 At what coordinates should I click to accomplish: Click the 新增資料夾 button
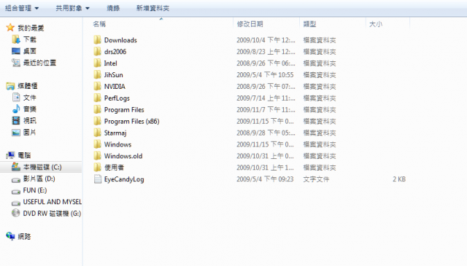click(153, 8)
